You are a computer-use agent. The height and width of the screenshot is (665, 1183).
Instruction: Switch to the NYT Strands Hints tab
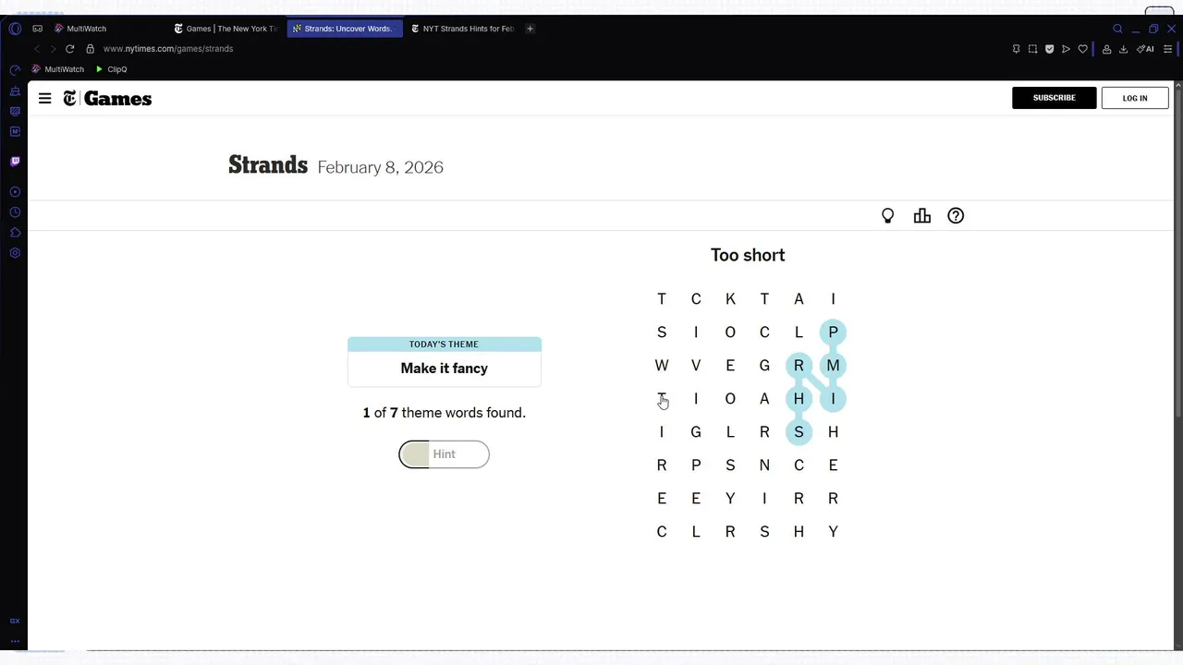[462, 29]
